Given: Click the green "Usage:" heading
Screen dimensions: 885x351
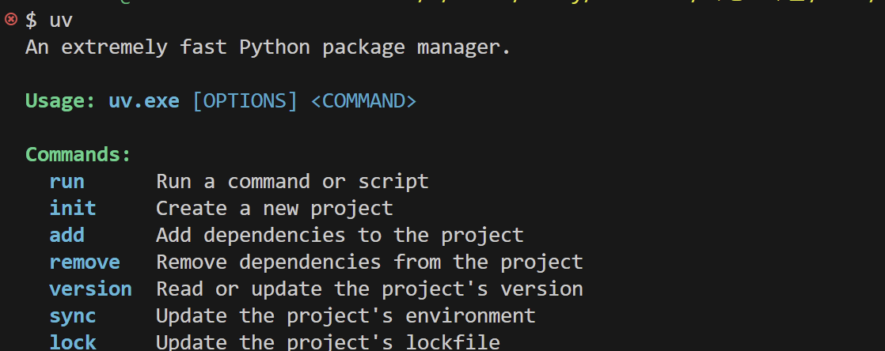Looking at the screenshot, I should 60,101.
